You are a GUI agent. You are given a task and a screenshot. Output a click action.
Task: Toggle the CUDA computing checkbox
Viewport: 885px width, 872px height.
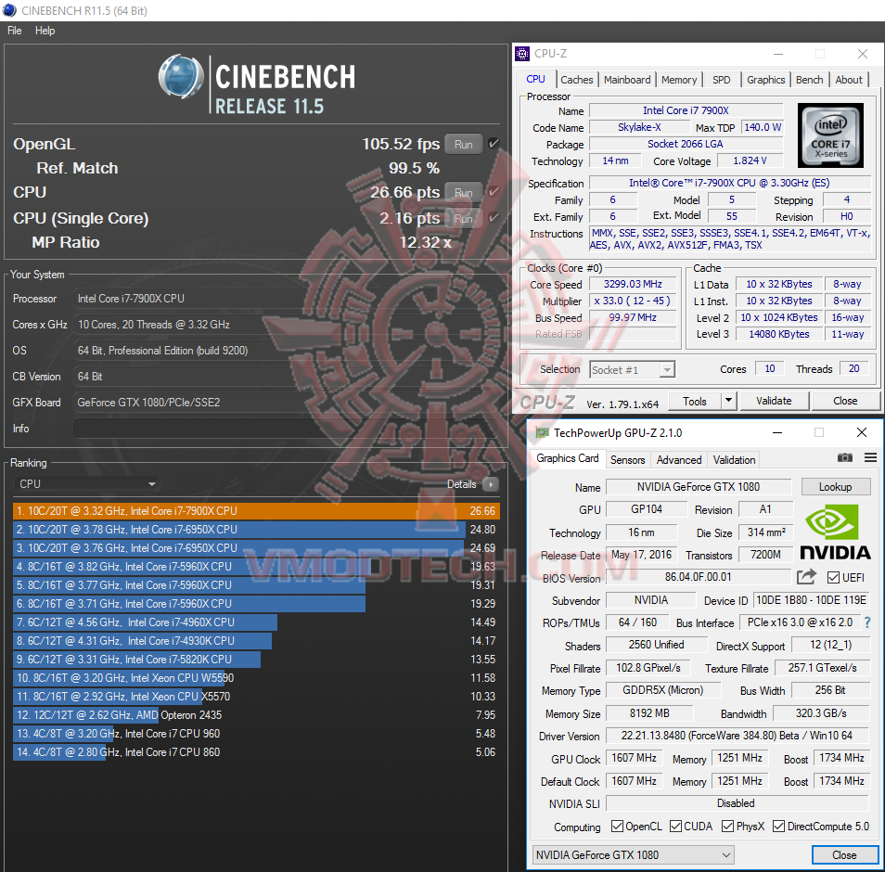tap(675, 827)
